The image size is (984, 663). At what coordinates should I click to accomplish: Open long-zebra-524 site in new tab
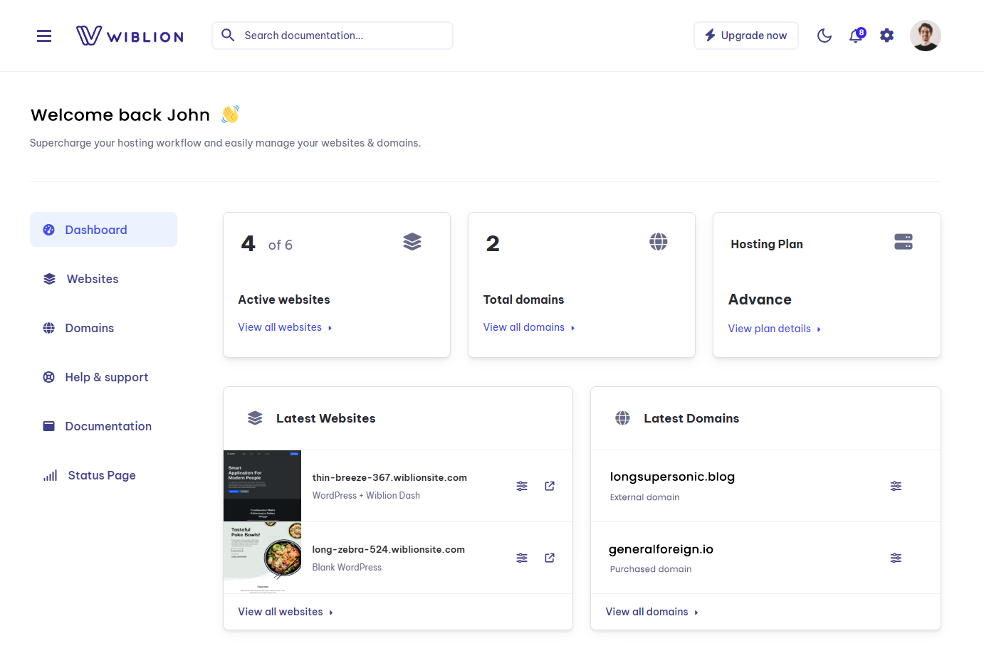[x=549, y=558]
